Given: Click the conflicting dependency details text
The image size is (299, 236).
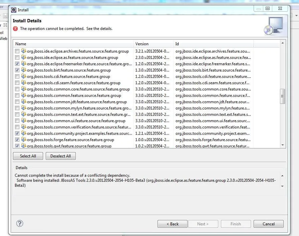Looking at the screenshot, I should tap(72, 175).
